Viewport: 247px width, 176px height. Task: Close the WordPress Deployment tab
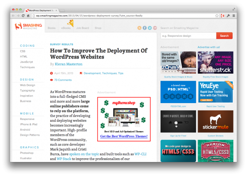click(56, 10)
